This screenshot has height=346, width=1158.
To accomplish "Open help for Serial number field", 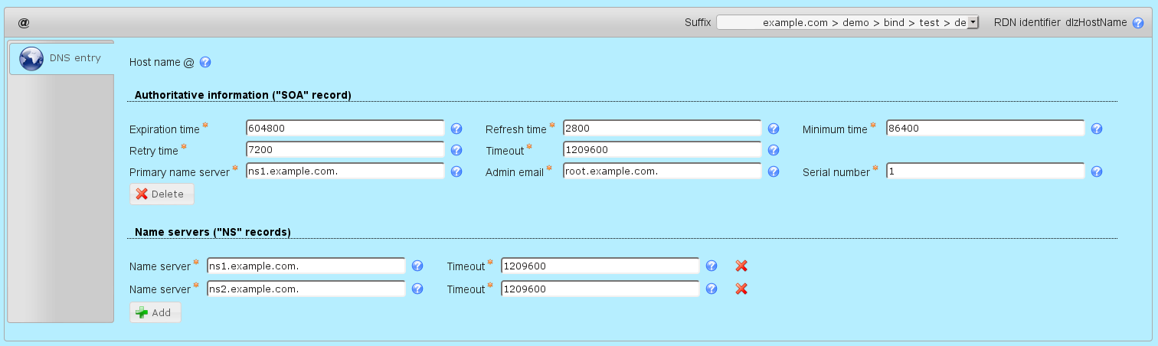I will click(x=1096, y=172).
